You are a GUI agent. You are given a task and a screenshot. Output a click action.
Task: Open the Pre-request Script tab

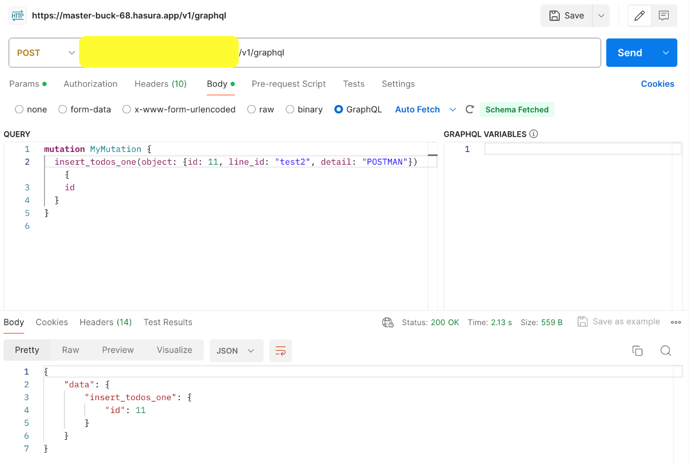pos(289,84)
